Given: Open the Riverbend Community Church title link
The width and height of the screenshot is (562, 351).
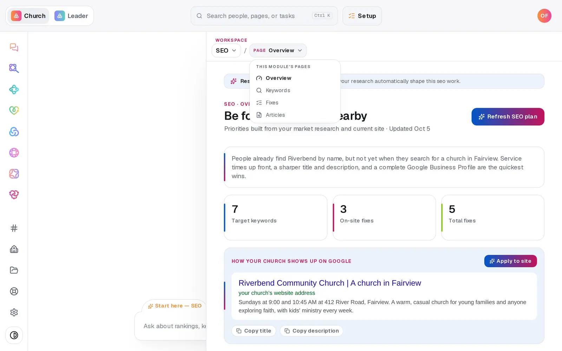Looking at the screenshot, I should 330,283.
